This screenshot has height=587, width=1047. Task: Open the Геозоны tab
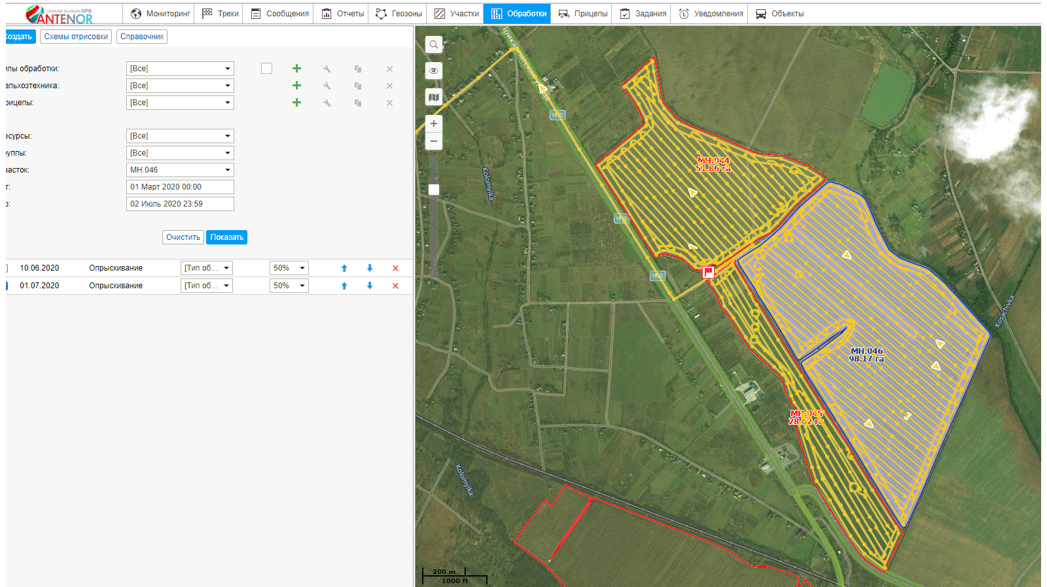399,14
